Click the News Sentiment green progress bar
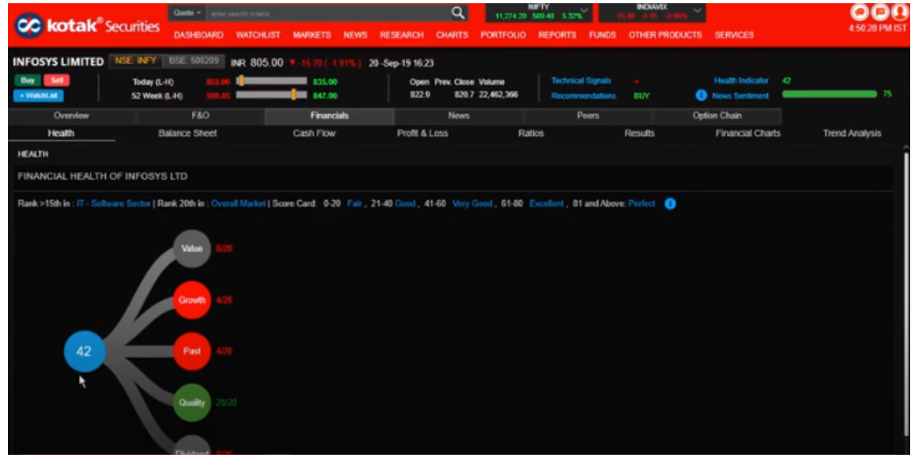This screenshot has height=458, width=915. click(829, 95)
